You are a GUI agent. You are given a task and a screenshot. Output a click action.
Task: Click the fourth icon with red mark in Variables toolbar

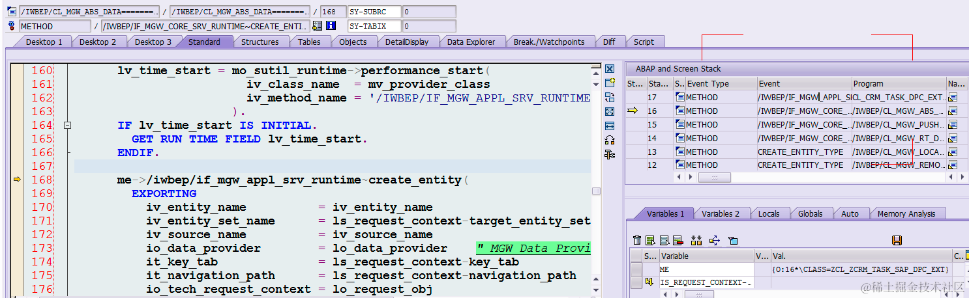(678, 241)
